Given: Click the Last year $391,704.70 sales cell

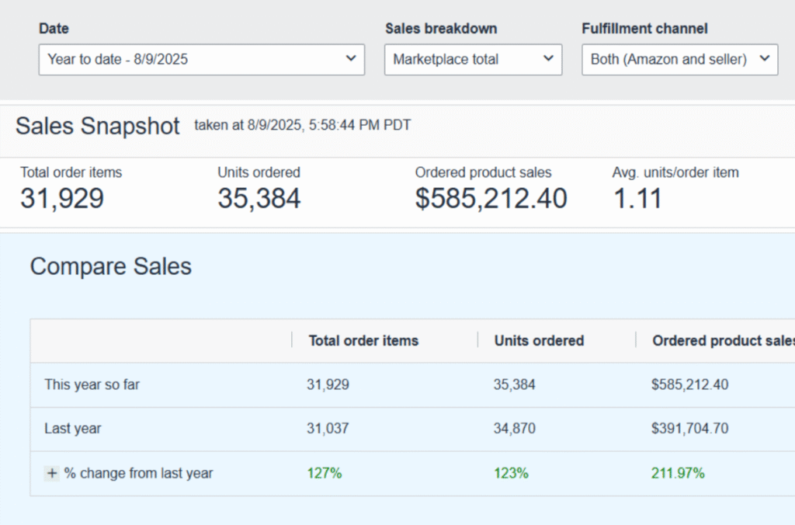Looking at the screenshot, I should (689, 429).
